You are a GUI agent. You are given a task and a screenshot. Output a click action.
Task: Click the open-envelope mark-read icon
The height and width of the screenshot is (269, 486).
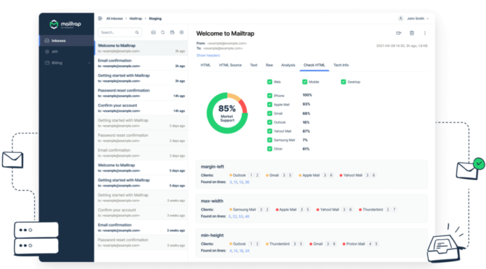coord(153,32)
